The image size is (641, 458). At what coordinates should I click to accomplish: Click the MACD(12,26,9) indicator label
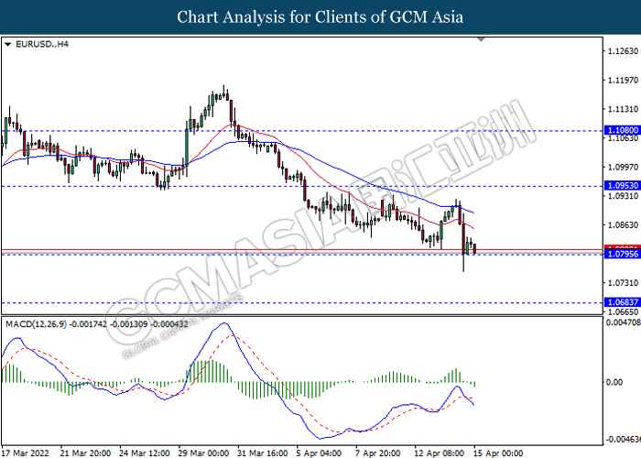(x=36, y=324)
